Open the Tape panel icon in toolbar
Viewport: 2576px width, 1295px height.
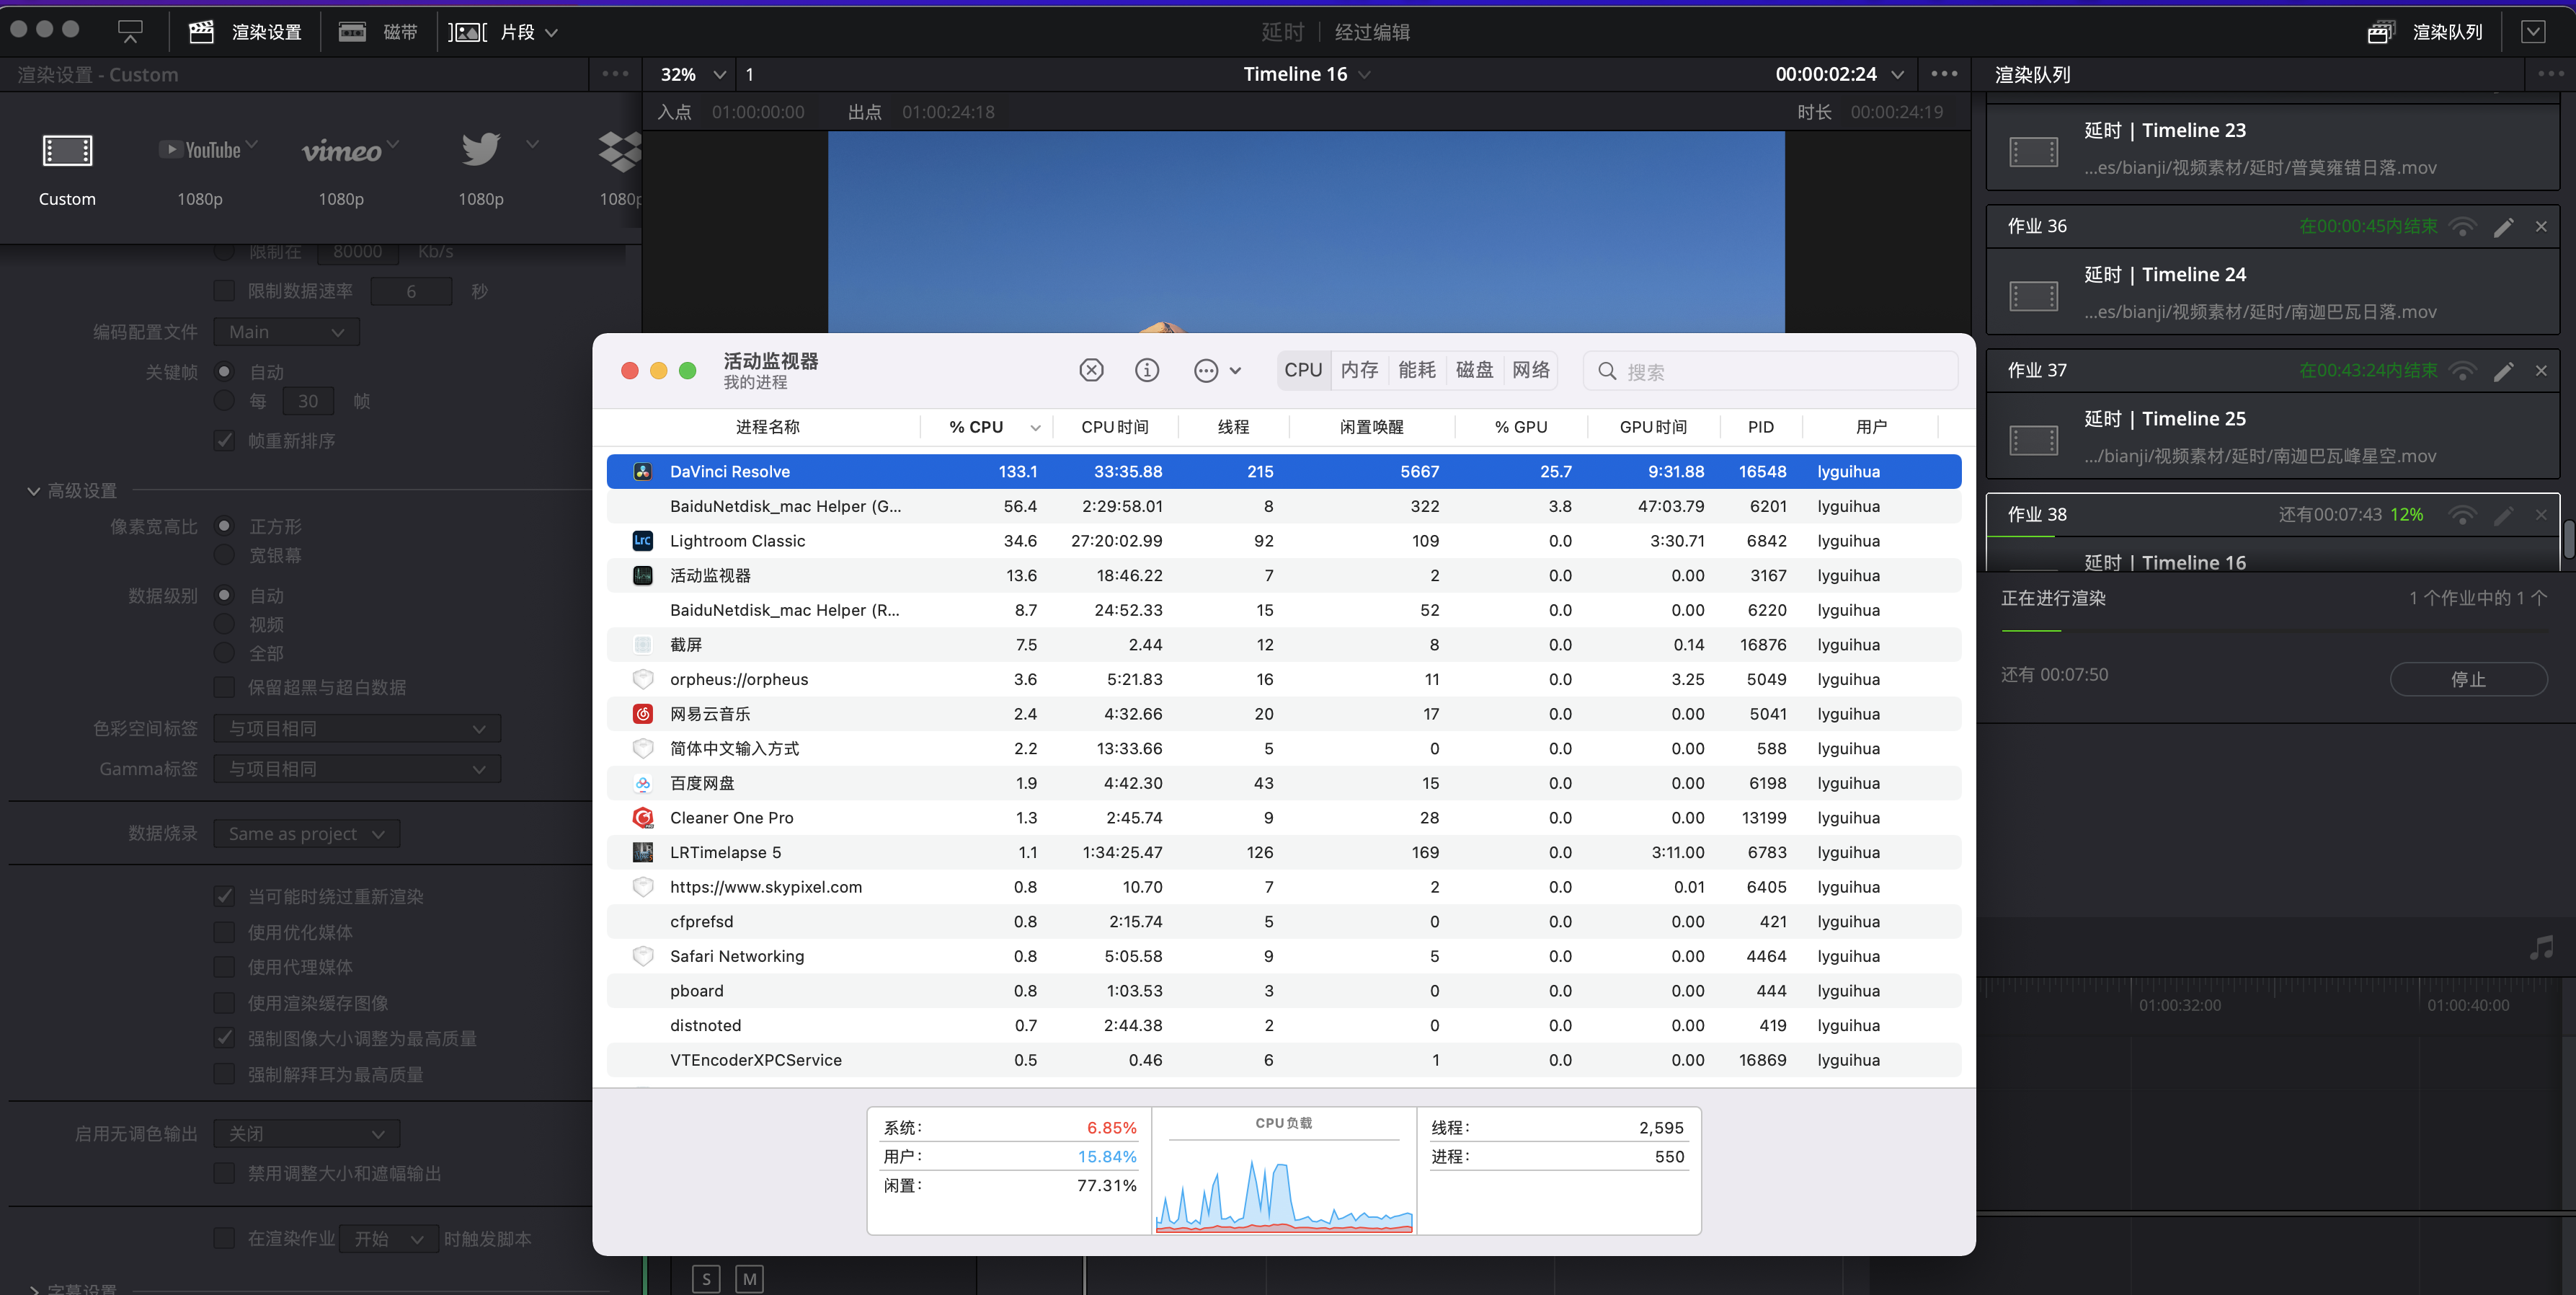point(352,32)
